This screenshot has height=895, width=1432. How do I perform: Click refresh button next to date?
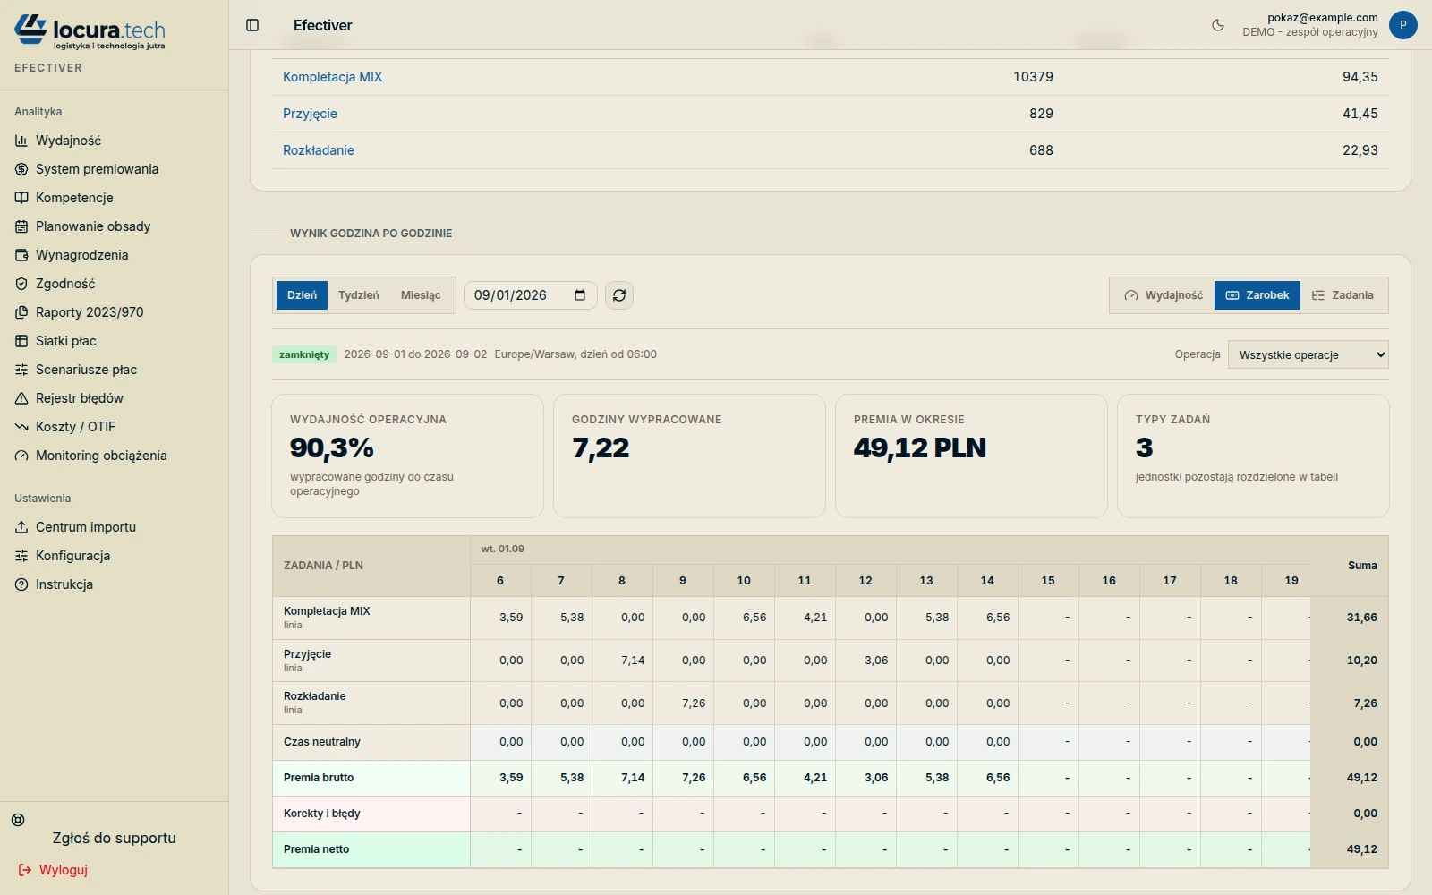pos(619,295)
